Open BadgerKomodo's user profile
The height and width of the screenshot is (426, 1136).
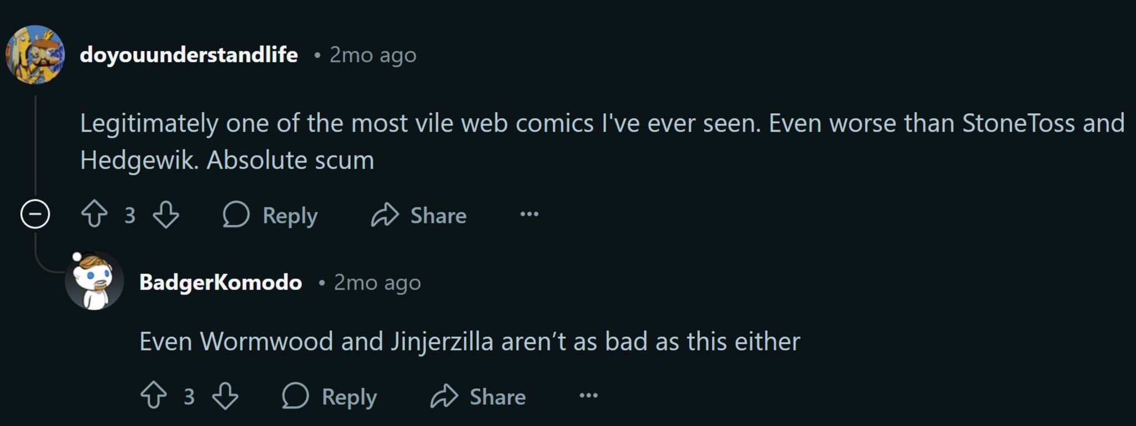[220, 282]
